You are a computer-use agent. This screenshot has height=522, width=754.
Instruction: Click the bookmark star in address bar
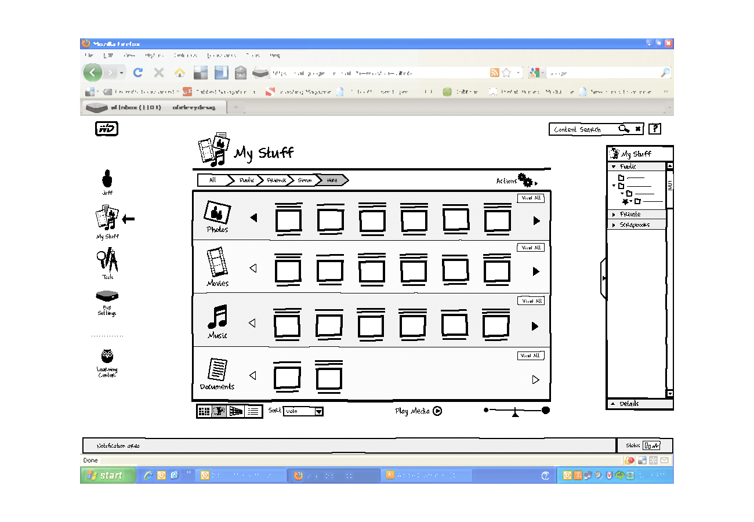point(506,72)
